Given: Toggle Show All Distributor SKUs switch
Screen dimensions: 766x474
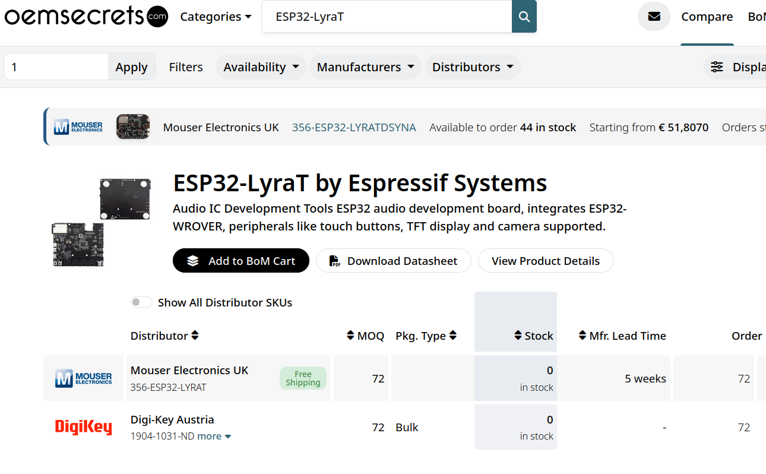Looking at the screenshot, I should [x=142, y=302].
